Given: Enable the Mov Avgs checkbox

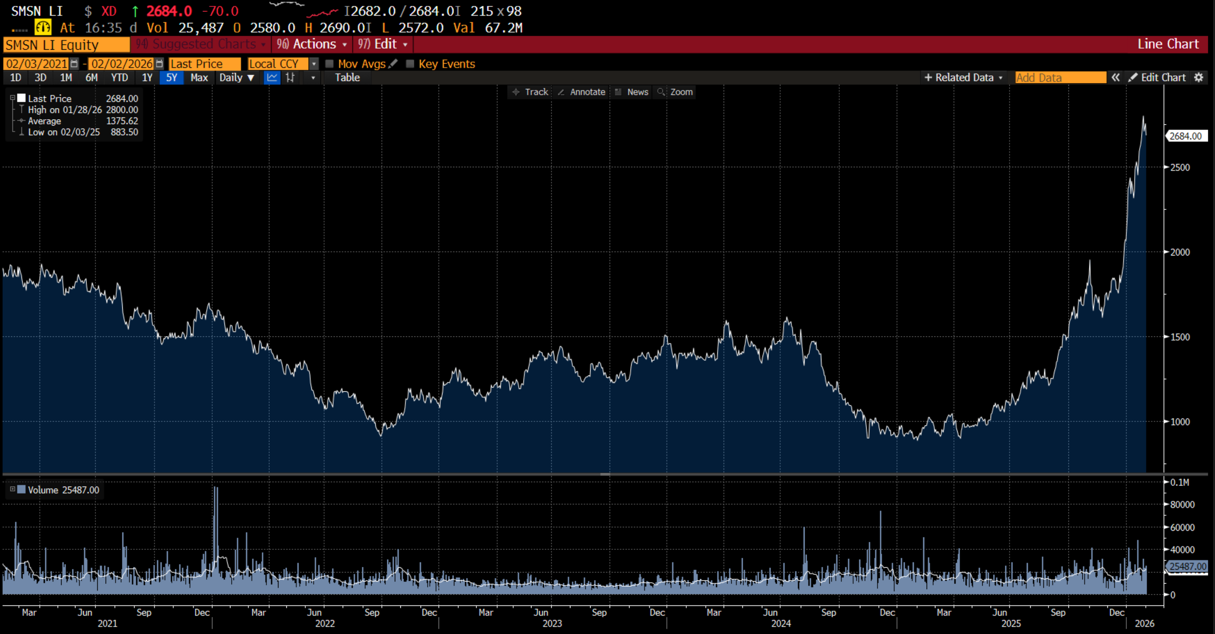Looking at the screenshot, I should [330, 64].
